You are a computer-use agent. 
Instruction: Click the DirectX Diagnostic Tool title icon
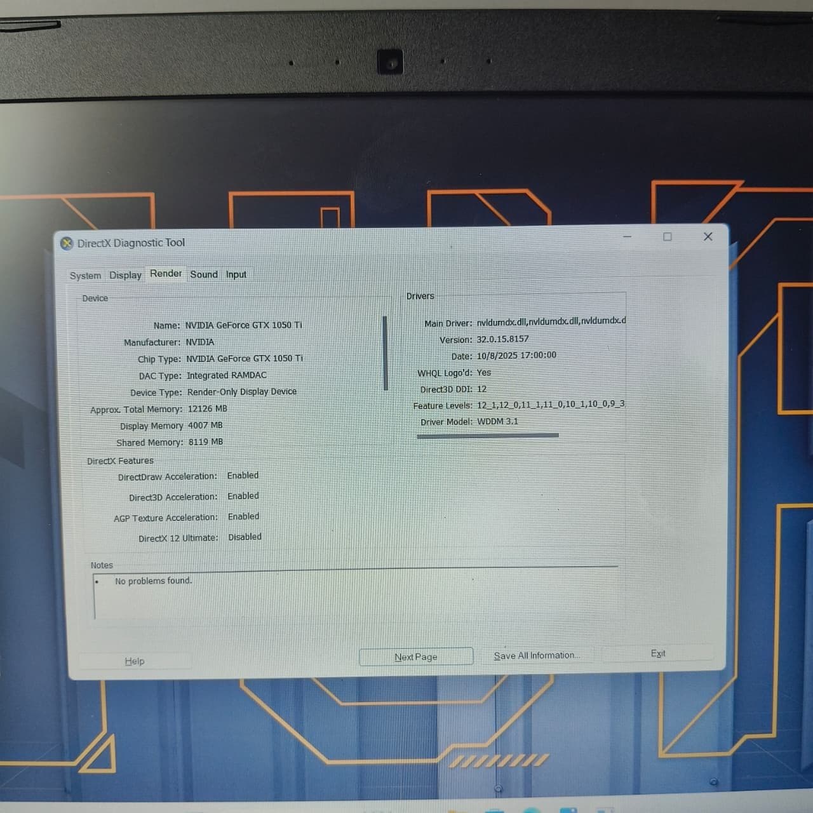click(x=67, y=243)
